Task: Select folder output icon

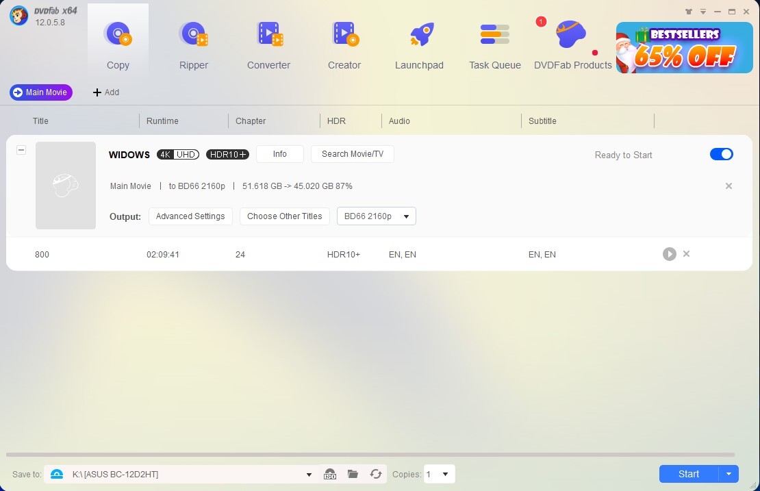Action: pyautogui.click(x=353, y=474)
